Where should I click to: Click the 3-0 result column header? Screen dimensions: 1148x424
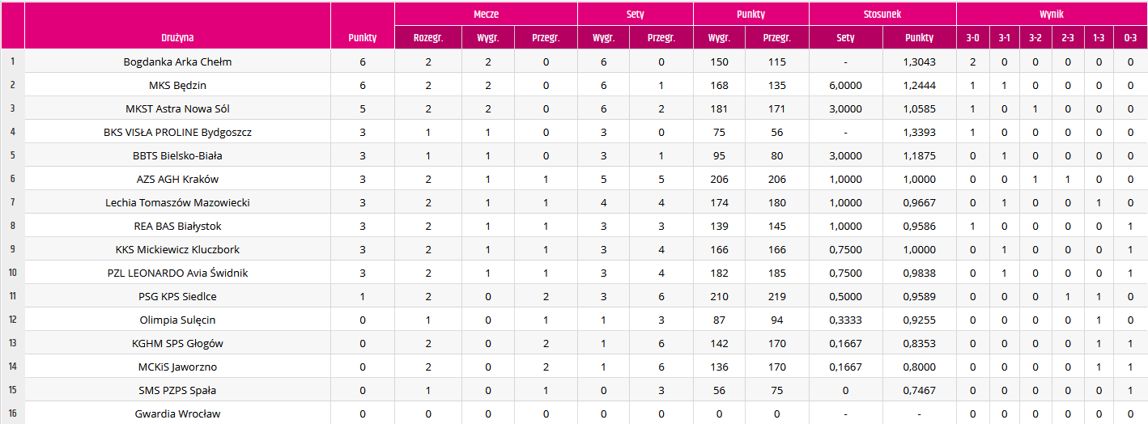click(972, 37)
